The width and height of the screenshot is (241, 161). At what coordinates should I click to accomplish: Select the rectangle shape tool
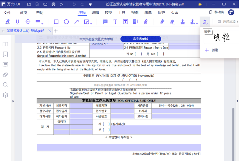coord(56,22)
